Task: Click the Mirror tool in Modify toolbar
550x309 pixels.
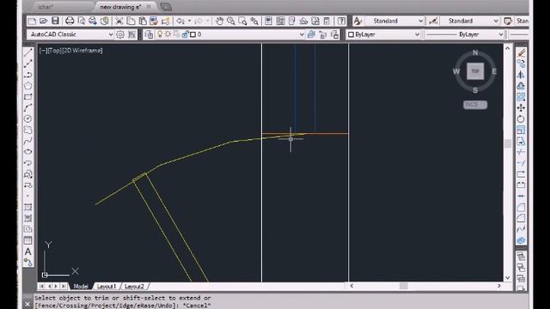Action: tap(521, 75)
